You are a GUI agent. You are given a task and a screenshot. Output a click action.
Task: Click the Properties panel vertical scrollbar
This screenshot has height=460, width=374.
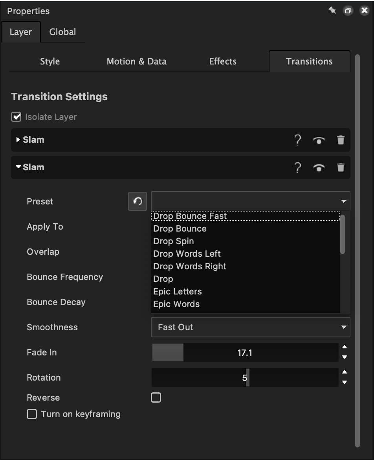coord(357,251)
